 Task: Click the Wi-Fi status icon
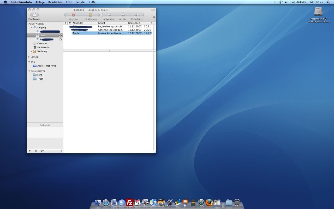pos(281,2)
